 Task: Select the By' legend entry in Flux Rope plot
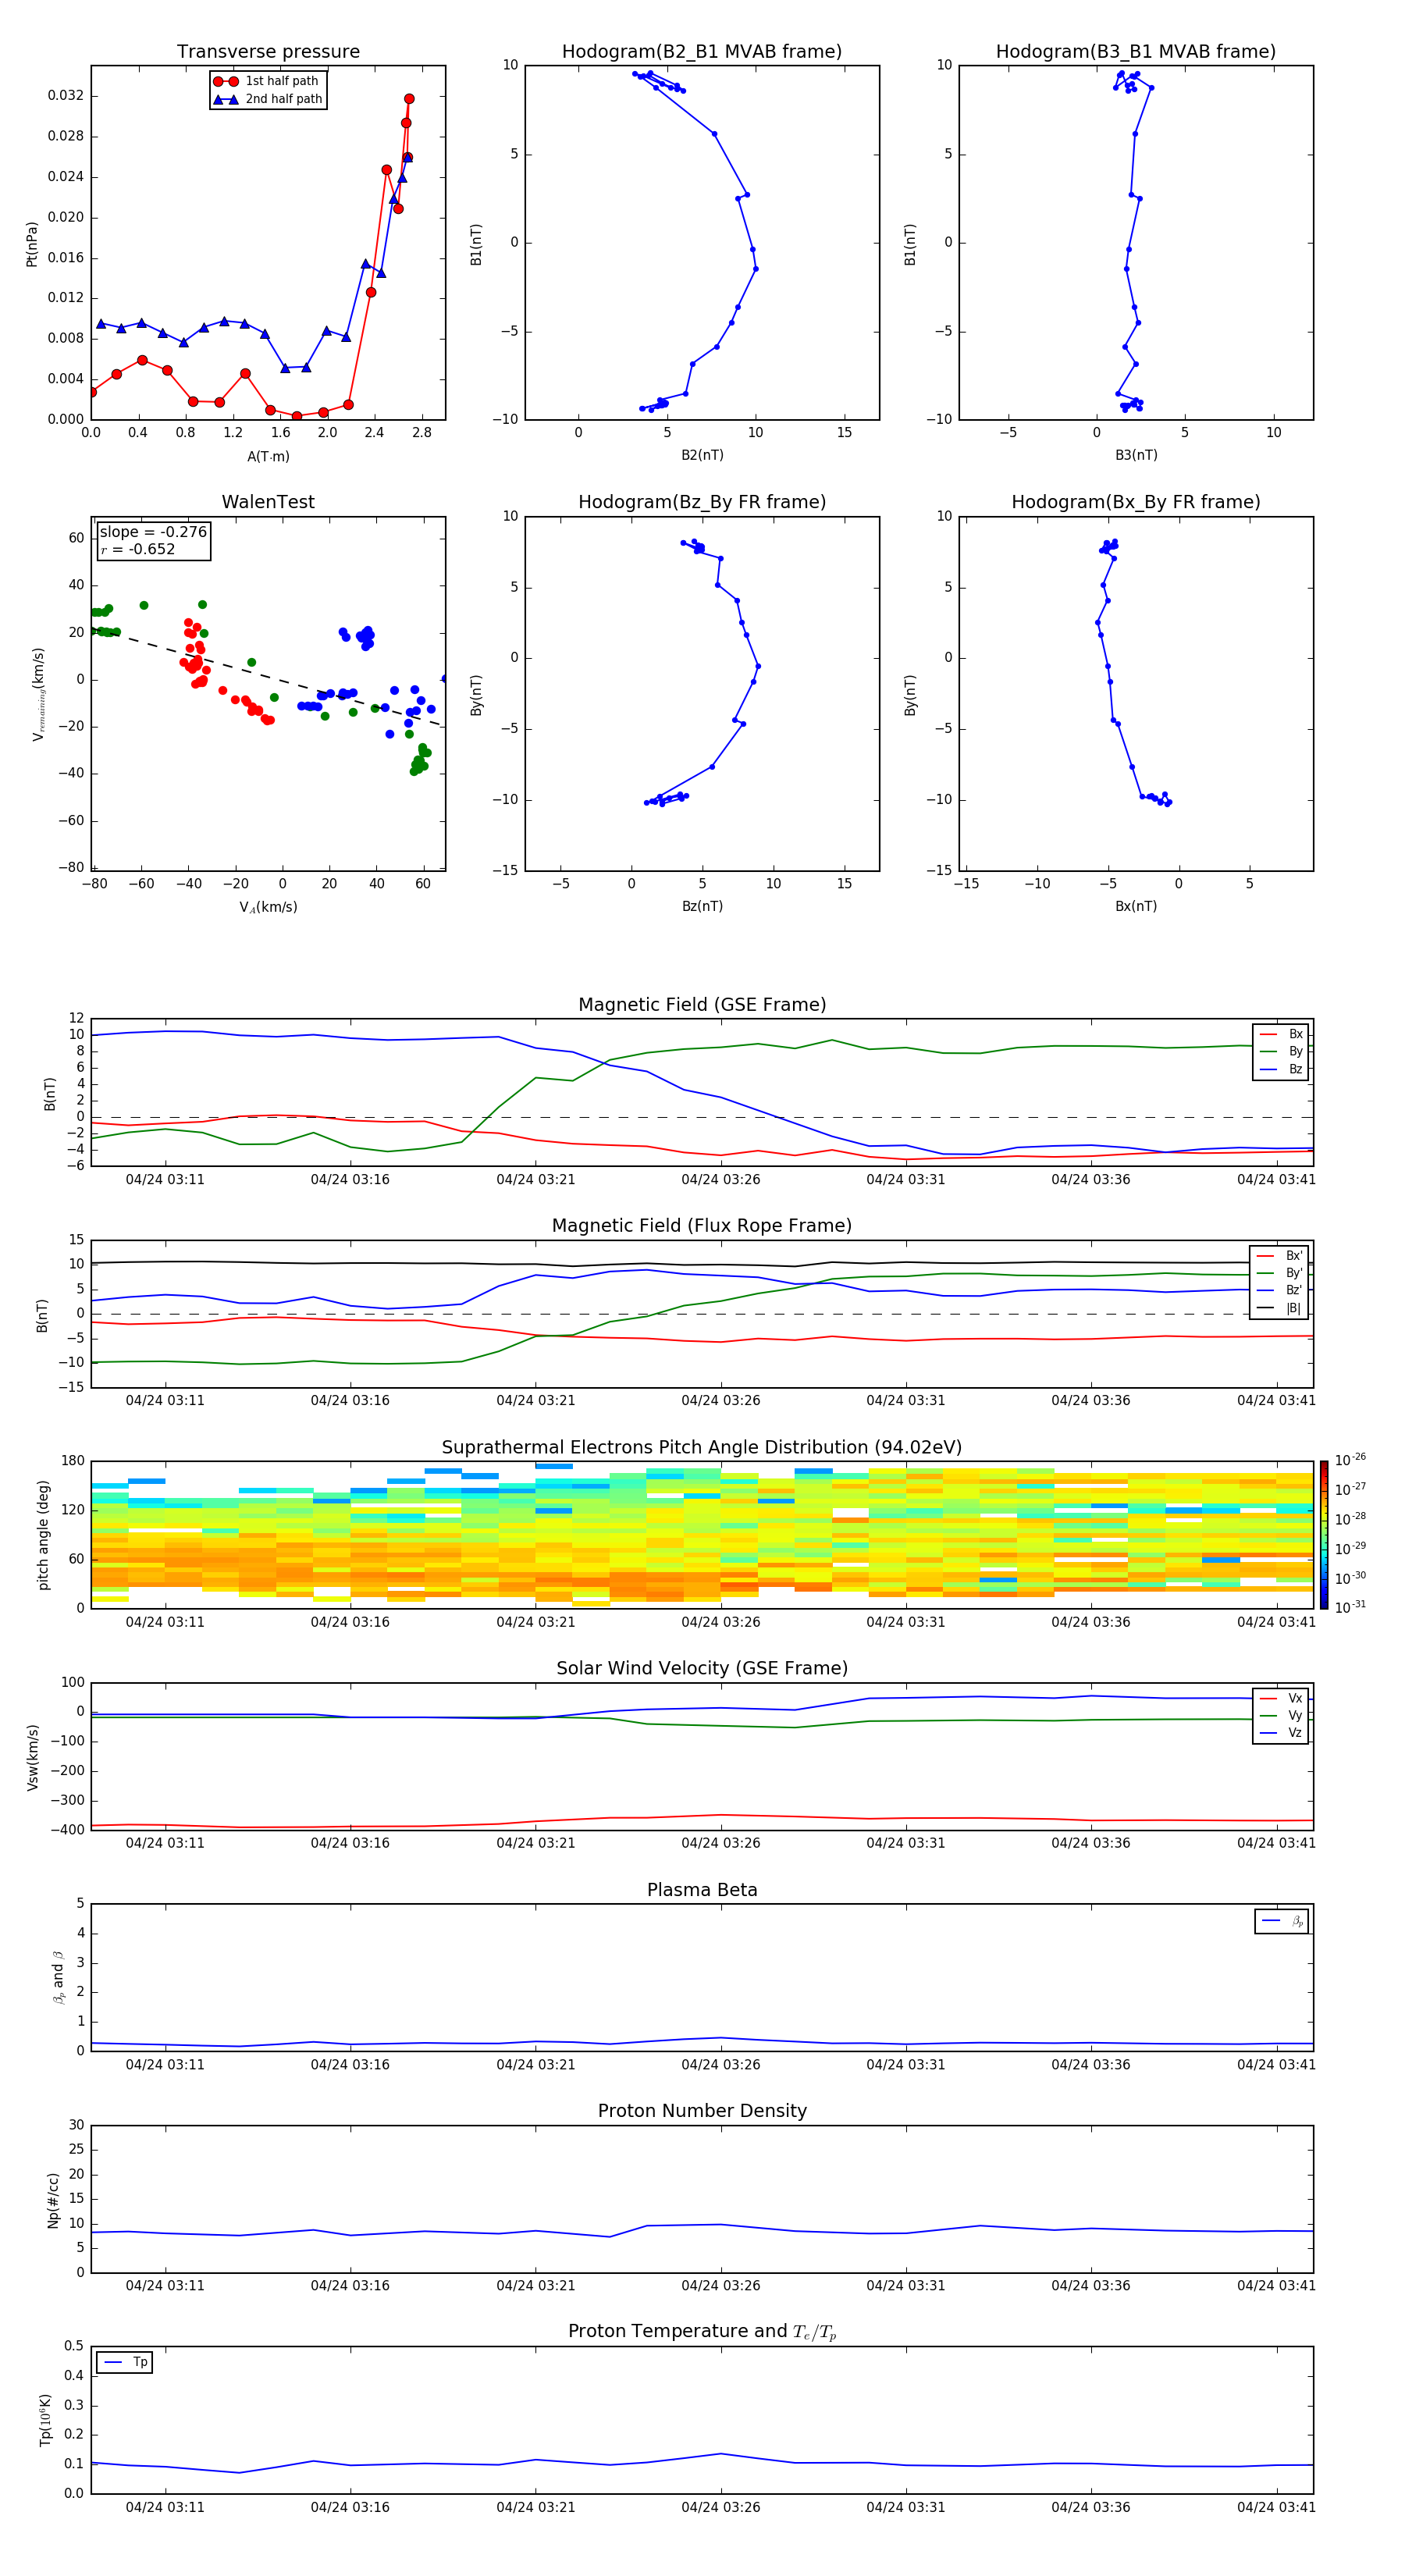1280,1273
